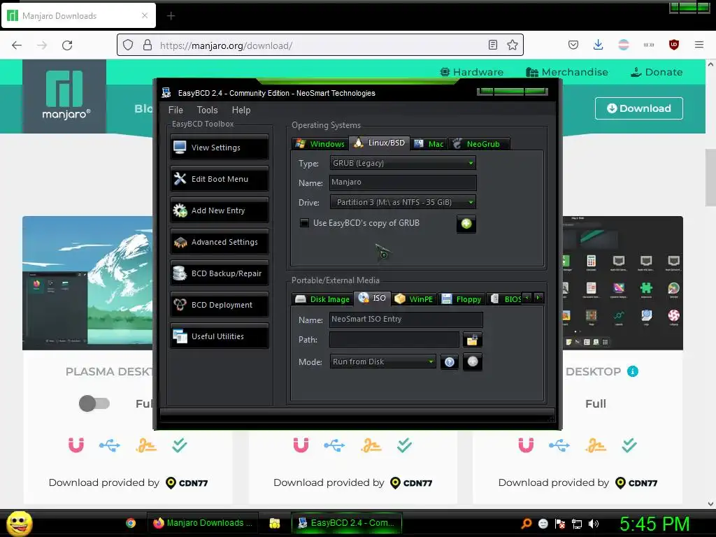Image resolution: width=716 pixels, height=537 pixels.
Task: Toggle Firefox reader view icon
Action: point(493,45)
